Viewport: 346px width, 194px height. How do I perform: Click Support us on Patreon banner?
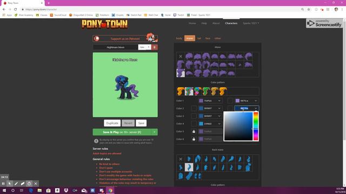(x=125, y=38)
